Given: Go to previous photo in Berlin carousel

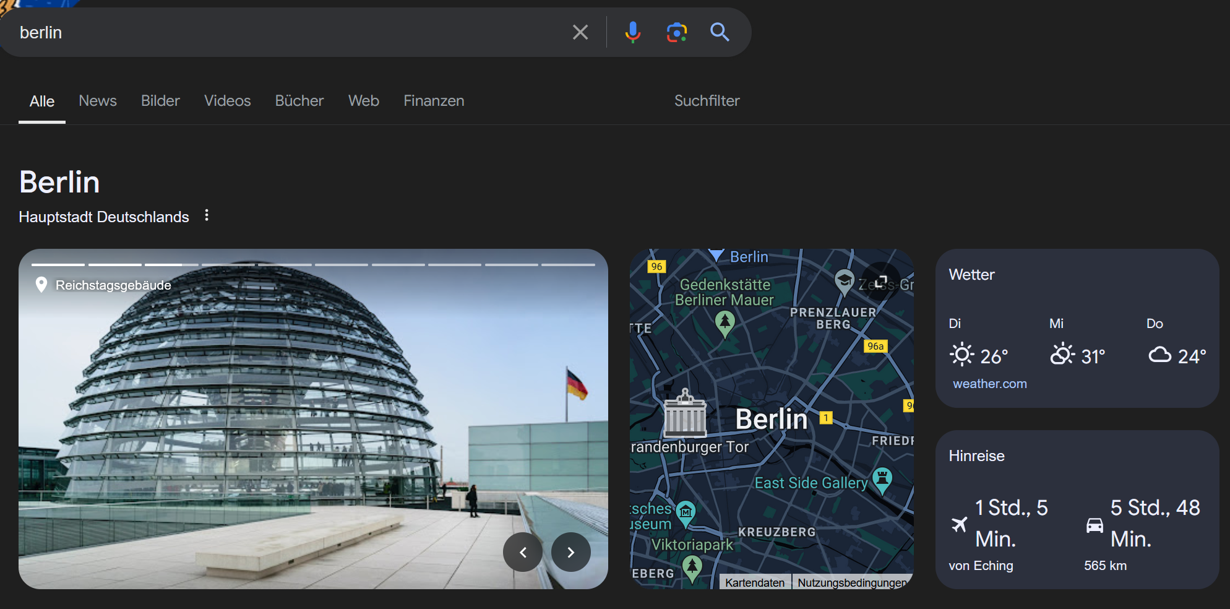Looking at the screenshot, I should (523, 552).
